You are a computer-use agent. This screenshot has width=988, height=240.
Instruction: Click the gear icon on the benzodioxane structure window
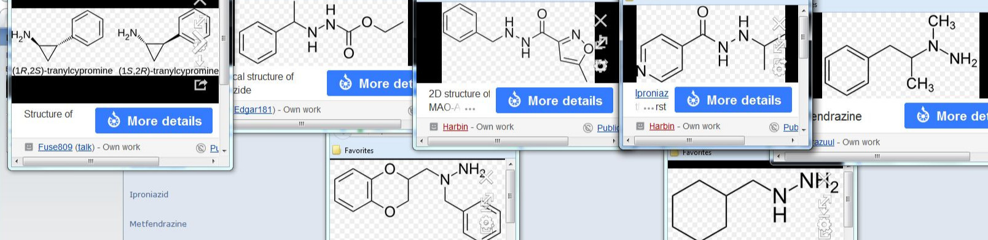click(x=487, y=222)
